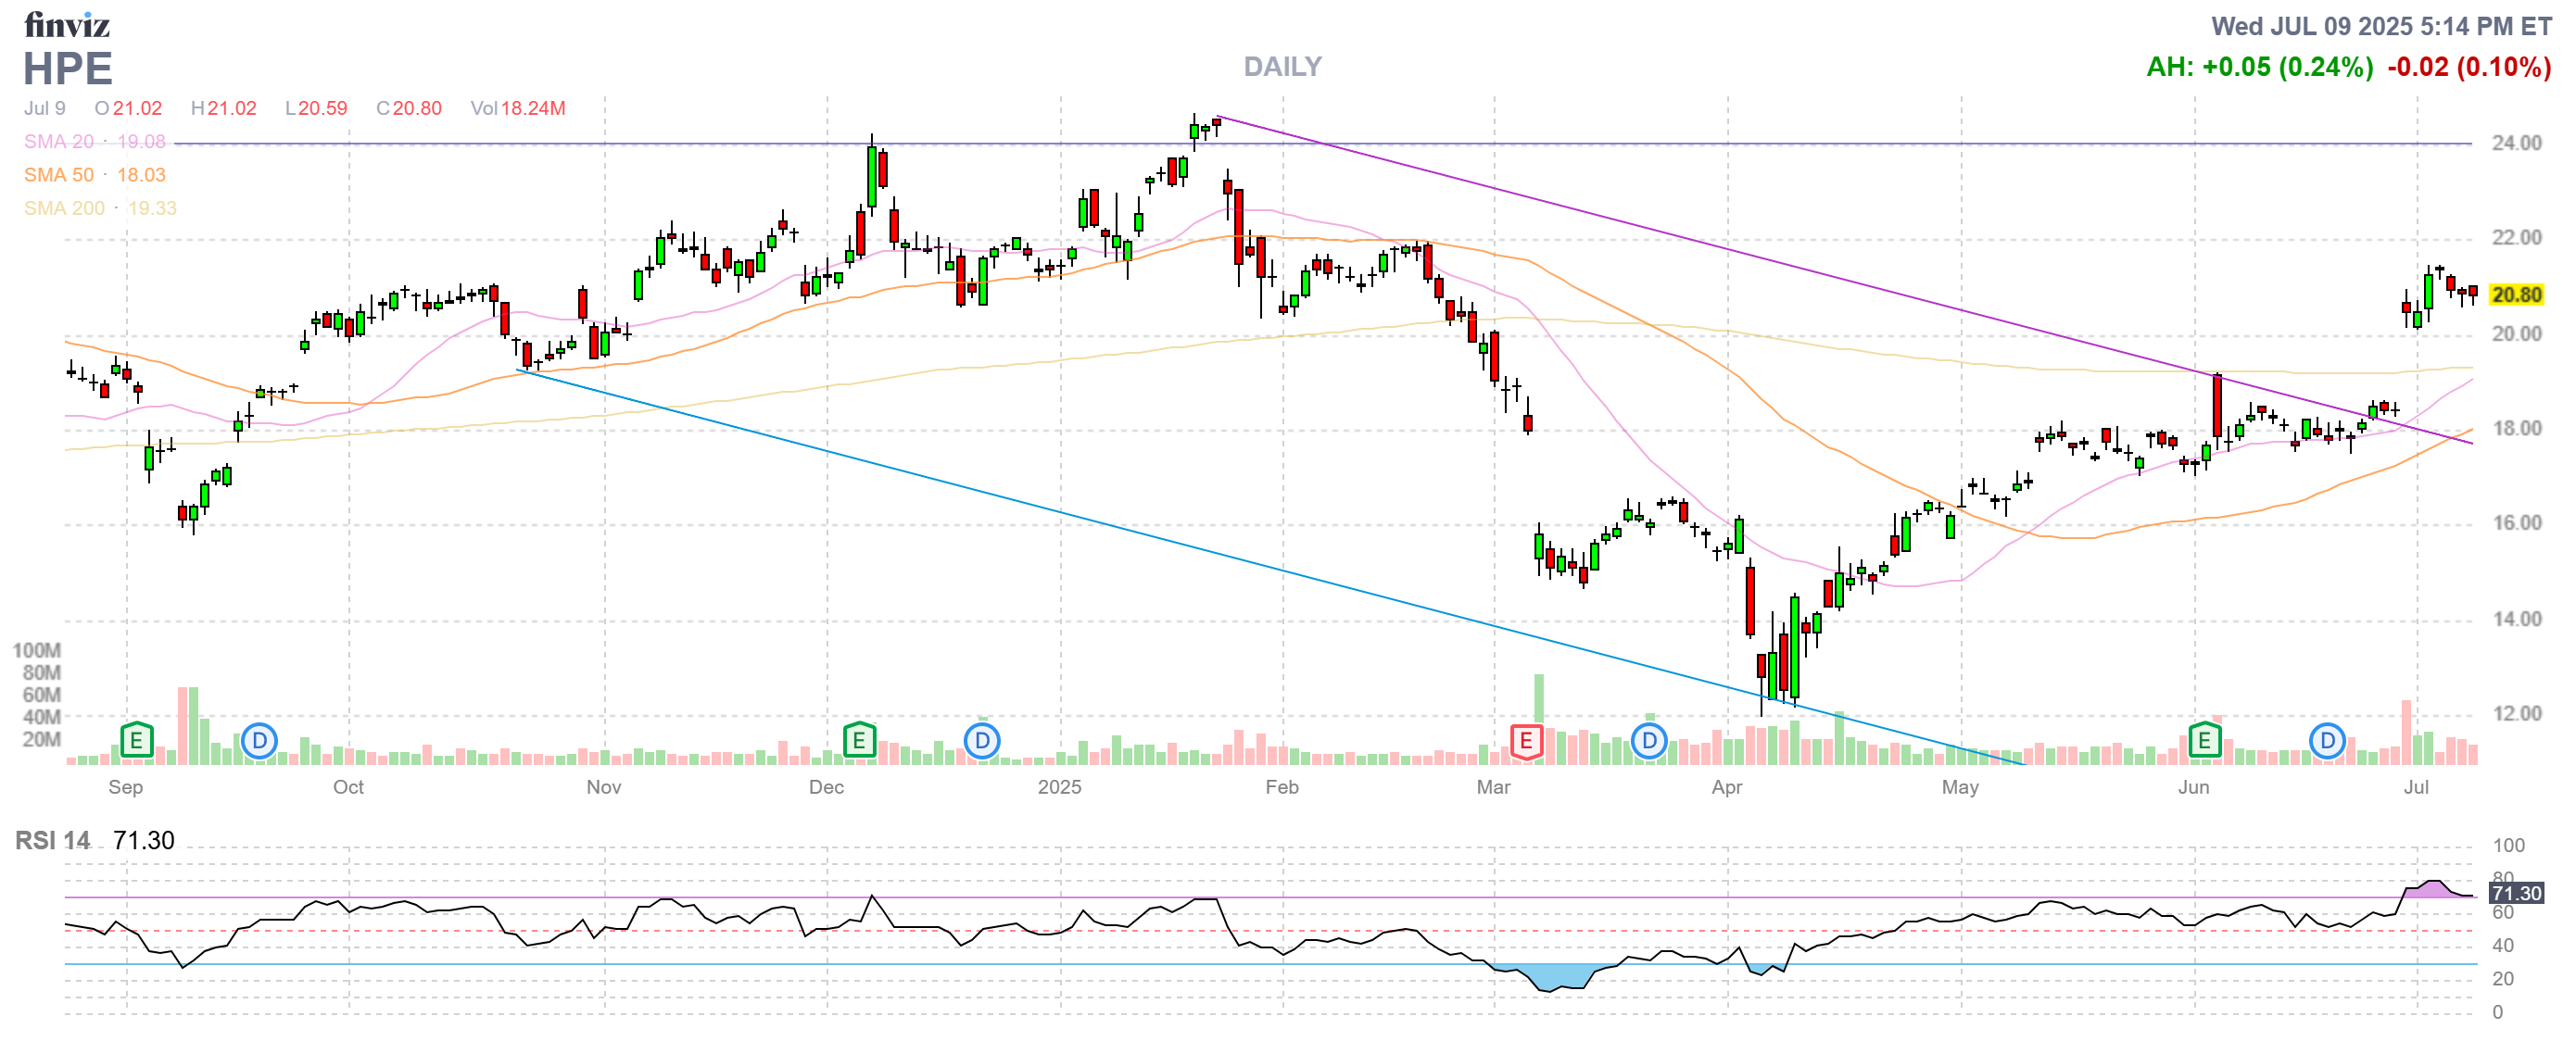Click the SMA 200 indicator label
2576x1041 pixels.
click(64, 207)
